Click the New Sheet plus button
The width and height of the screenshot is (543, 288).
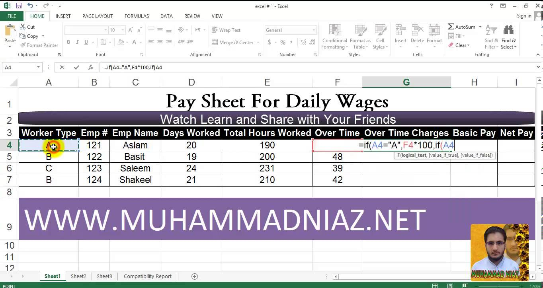(x=195, y=276)
